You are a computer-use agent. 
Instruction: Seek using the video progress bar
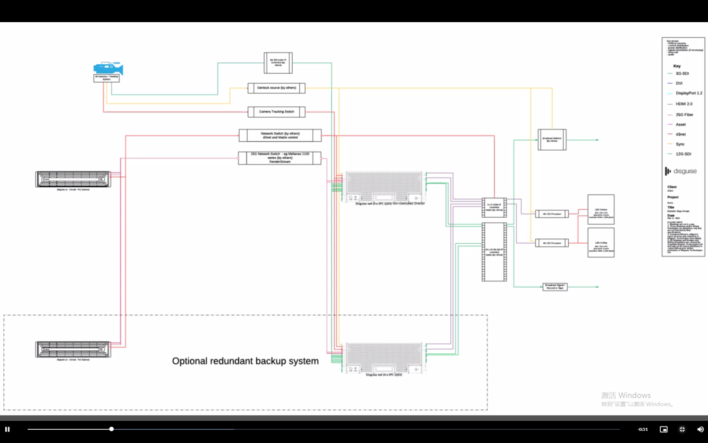(x=323, y=429)
